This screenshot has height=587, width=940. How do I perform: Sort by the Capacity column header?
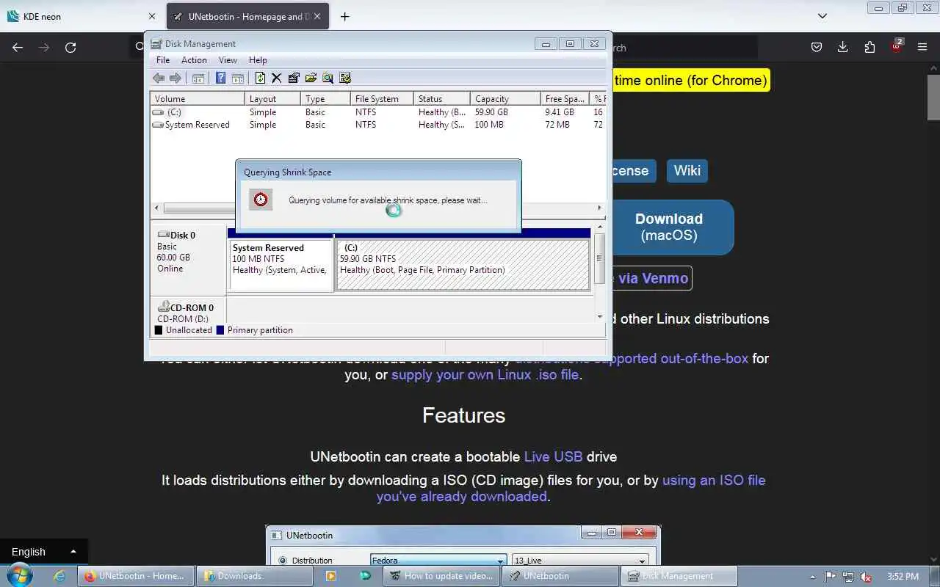(x=505, y=98)
